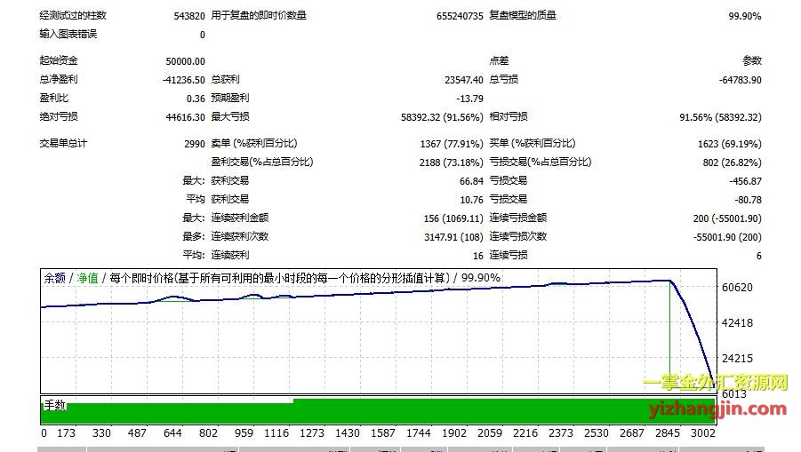Select the 余额 legend label in chart

(55, 278)
